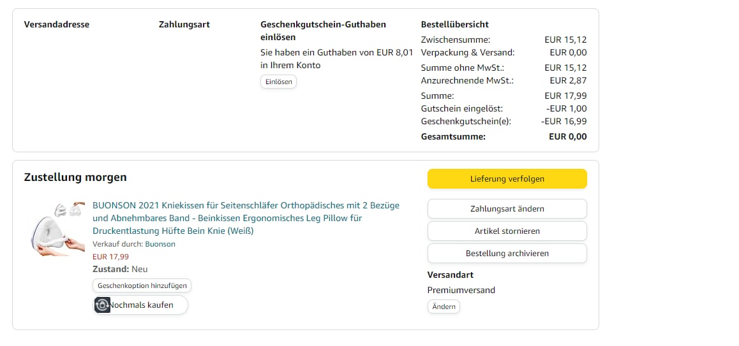Click the Bestellübersicht heading

pos(454,24)
